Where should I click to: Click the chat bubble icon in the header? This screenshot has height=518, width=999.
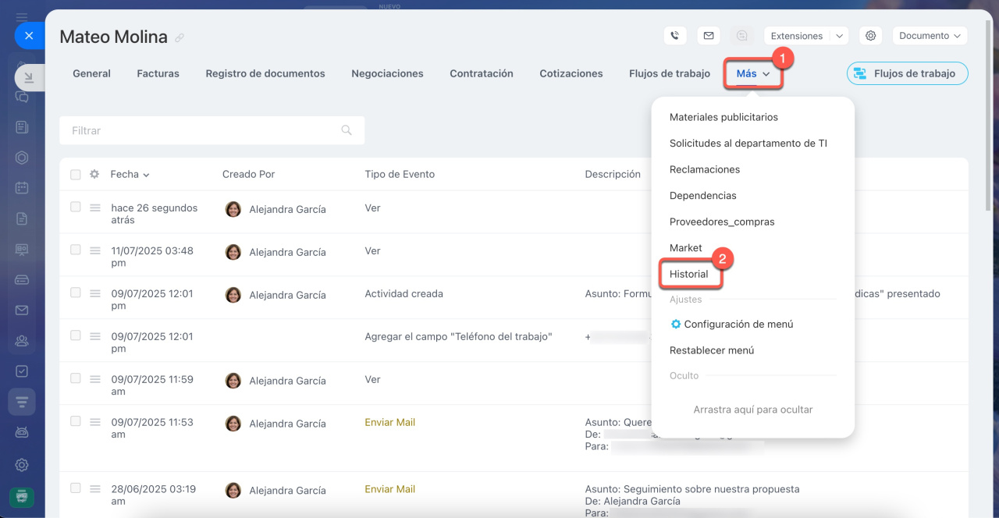click(741, 36)
